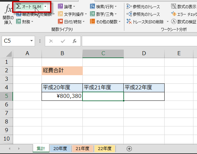The height and width of the screenshot is (154, 197).
Task: Click the Name Box showing C5
Action: click(16, 41)
